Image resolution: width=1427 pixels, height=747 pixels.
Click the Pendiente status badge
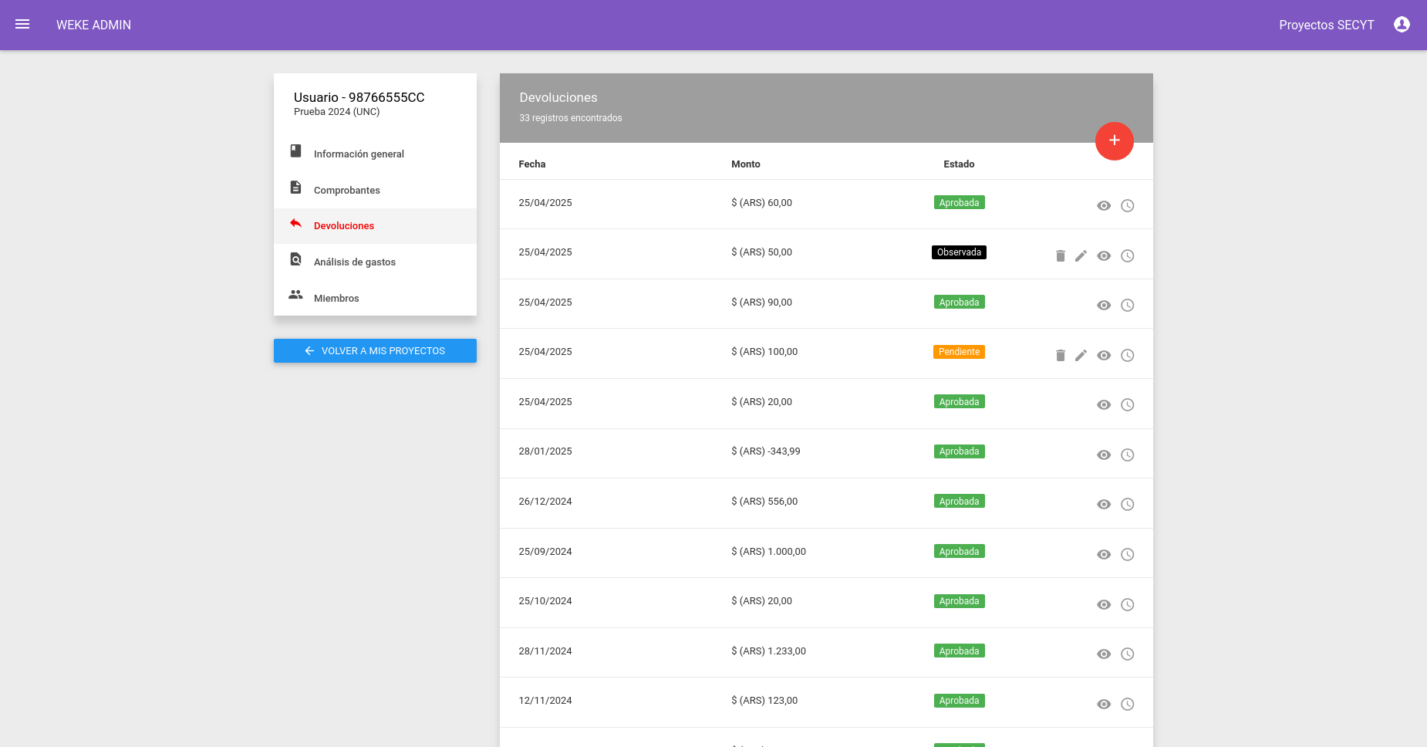959,352
